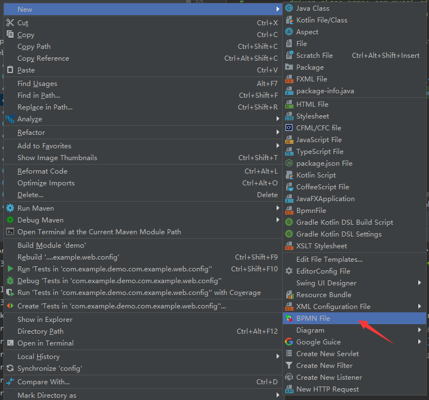Click the Gradle Kotlin DSL Build Script icon
The width and height of the screenshot is (429, 400).
289,222
